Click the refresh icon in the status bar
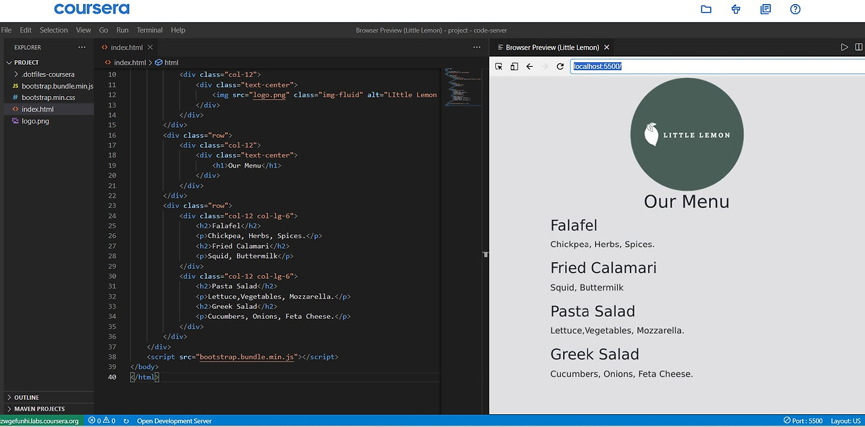Viewport: 865px width, 427px height. (126, 421)
